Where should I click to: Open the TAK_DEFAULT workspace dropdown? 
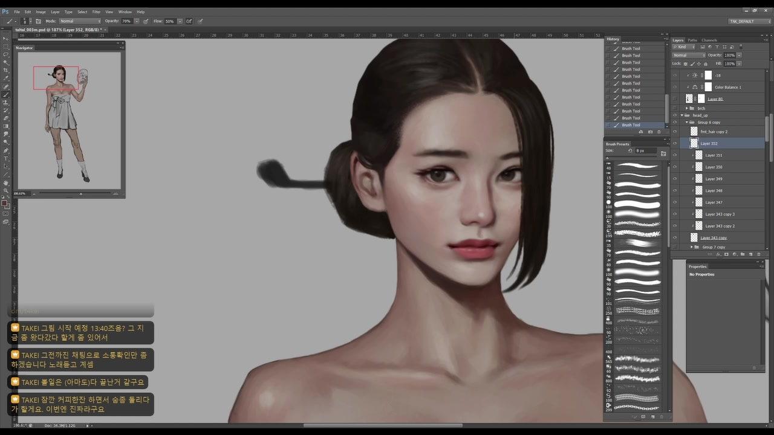(749, 21)
